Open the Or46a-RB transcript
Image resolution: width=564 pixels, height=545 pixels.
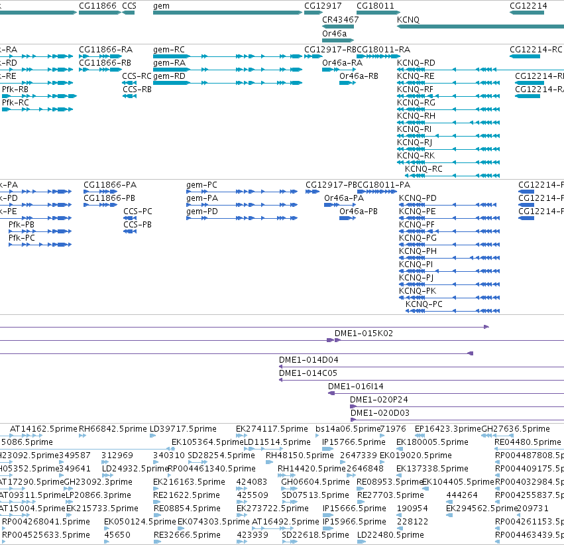tap(347, 83)
